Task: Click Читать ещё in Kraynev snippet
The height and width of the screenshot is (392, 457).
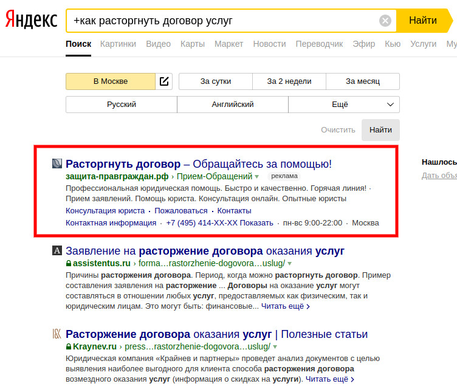Action: click(x=329, y=379)
